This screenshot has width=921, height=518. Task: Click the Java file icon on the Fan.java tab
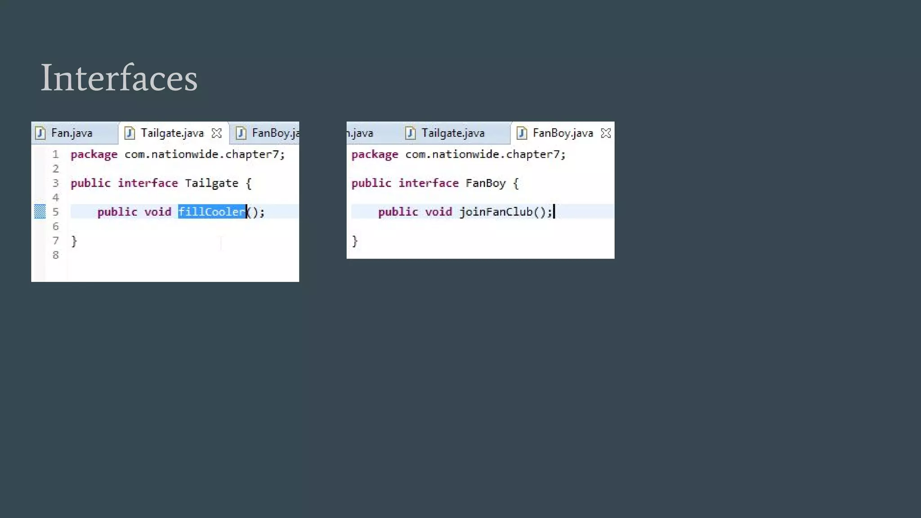pyautogui.click(x=40, y=133)
